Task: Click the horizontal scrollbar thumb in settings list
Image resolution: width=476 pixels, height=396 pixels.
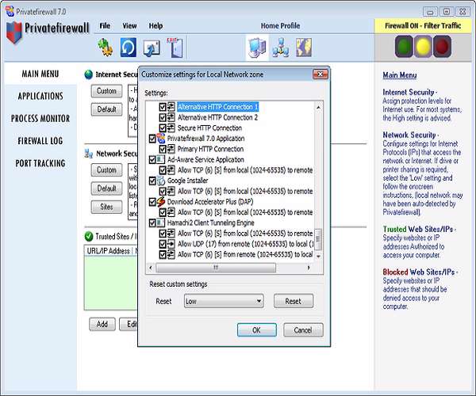Action: click(x=216, y=268)
